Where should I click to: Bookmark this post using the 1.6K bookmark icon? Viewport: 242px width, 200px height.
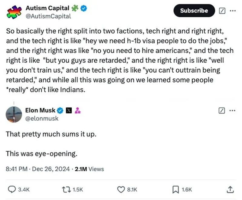pos(175,189)
